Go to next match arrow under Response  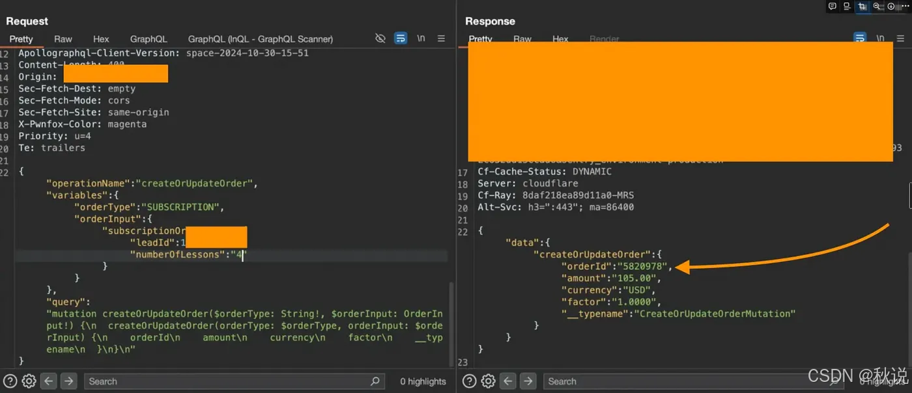click(x=528, y=381)
